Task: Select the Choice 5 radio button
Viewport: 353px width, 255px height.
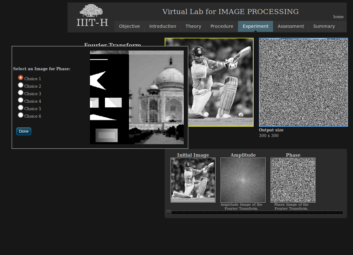Action: tap(20, 107)
